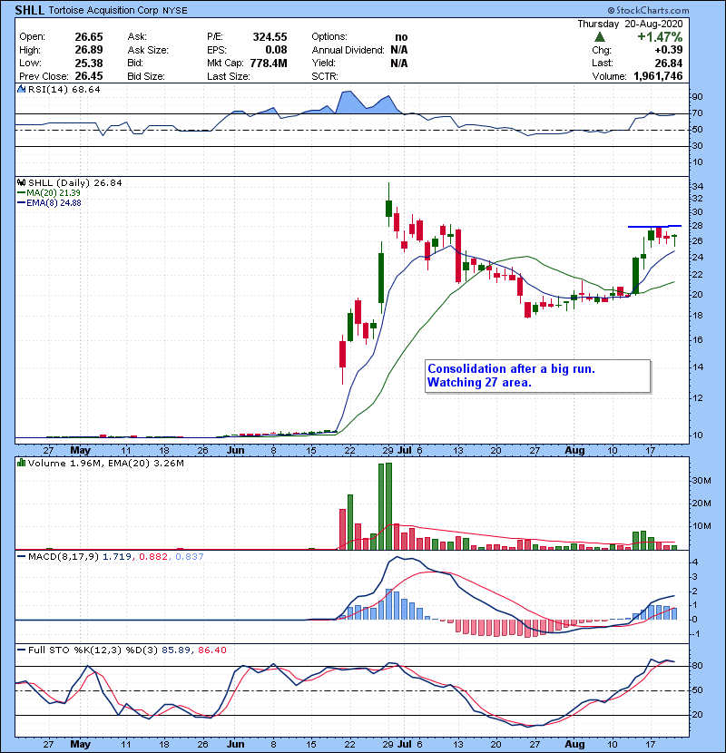This screenshot has height=753, width=726.
Task: Click the MACD(8,17,9) legend line marker
Action: (x=21, y=557)
